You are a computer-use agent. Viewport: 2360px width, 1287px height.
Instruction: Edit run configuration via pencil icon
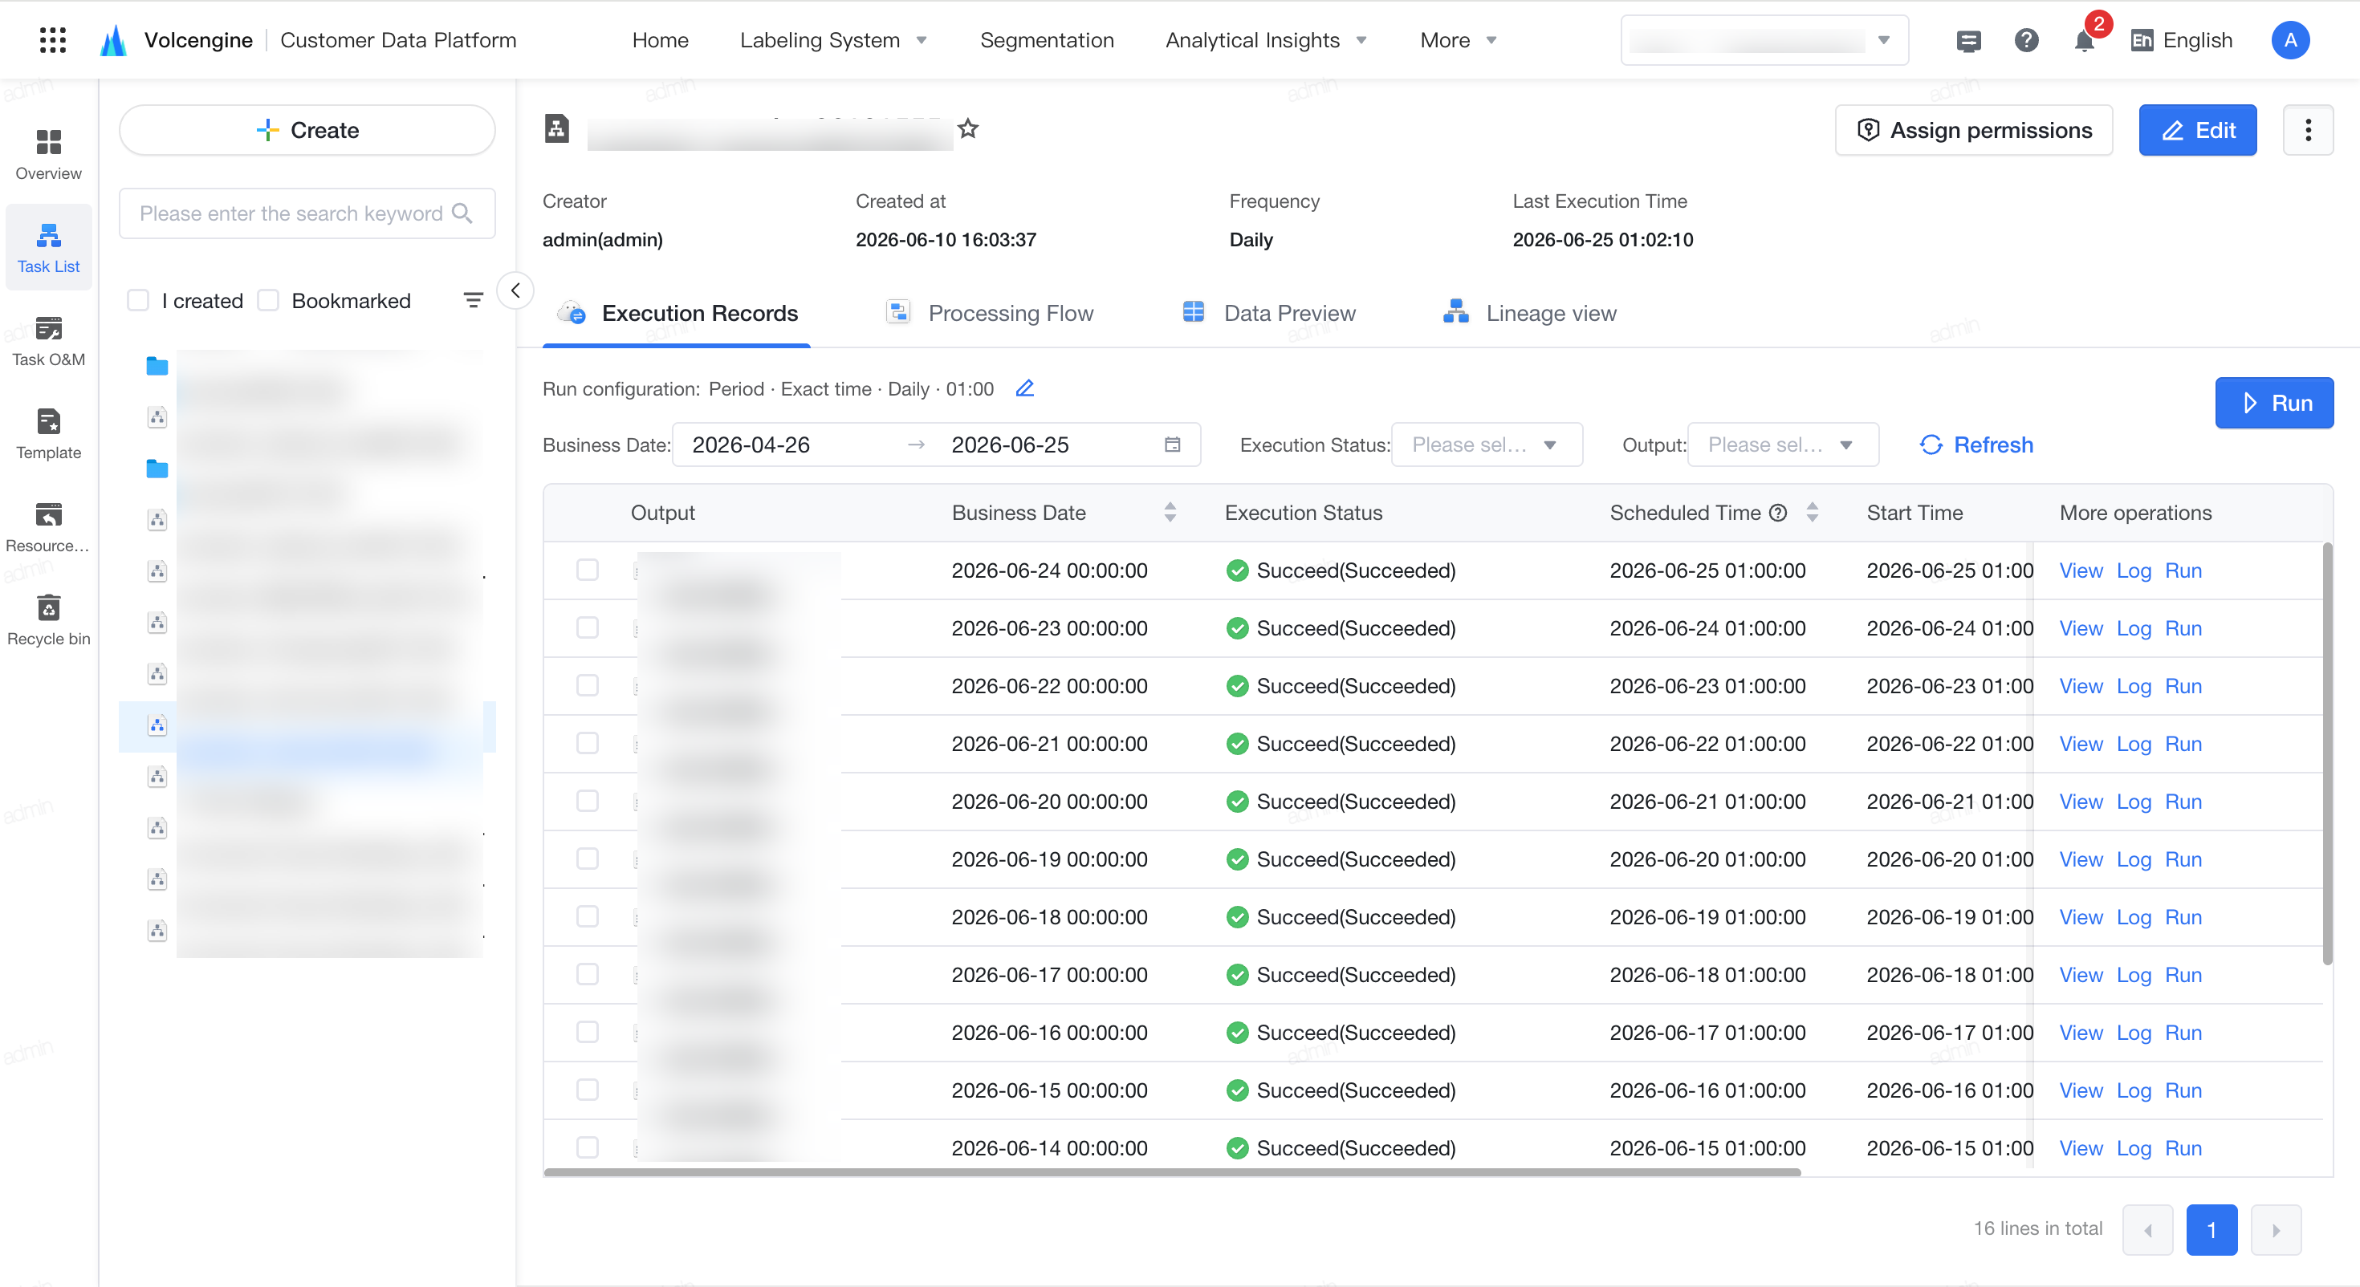[1025, 388]
